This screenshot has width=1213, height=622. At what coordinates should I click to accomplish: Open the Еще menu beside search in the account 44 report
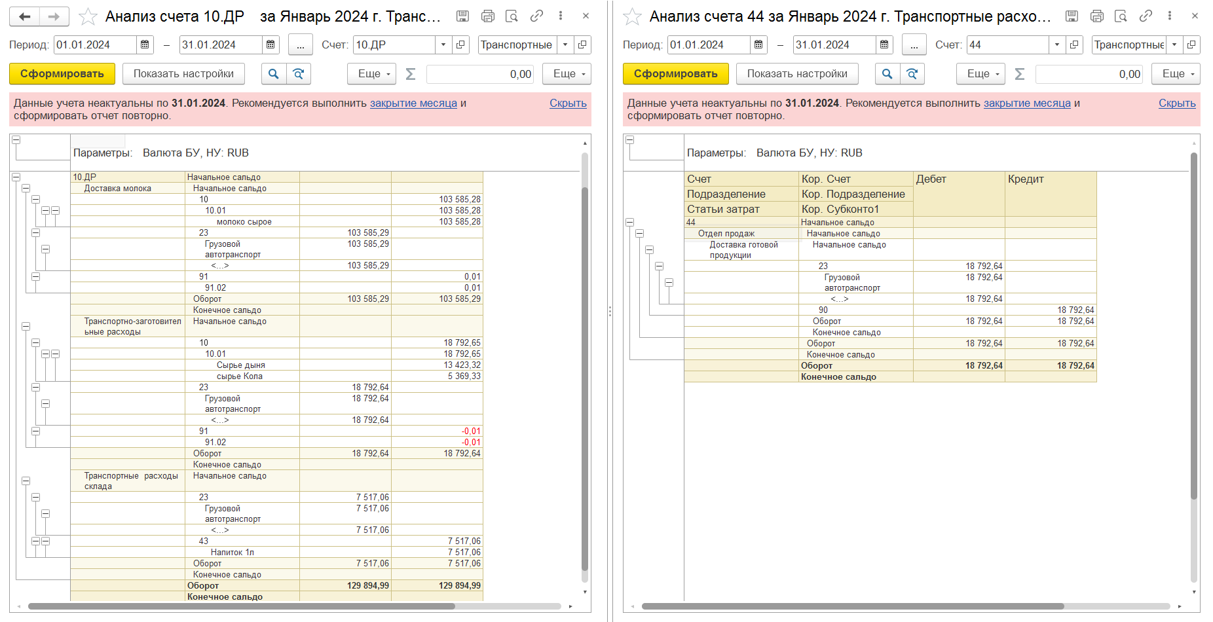pos(981,74)
